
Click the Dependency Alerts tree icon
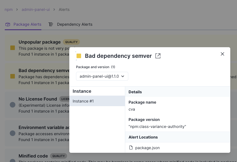coord(51,24)
